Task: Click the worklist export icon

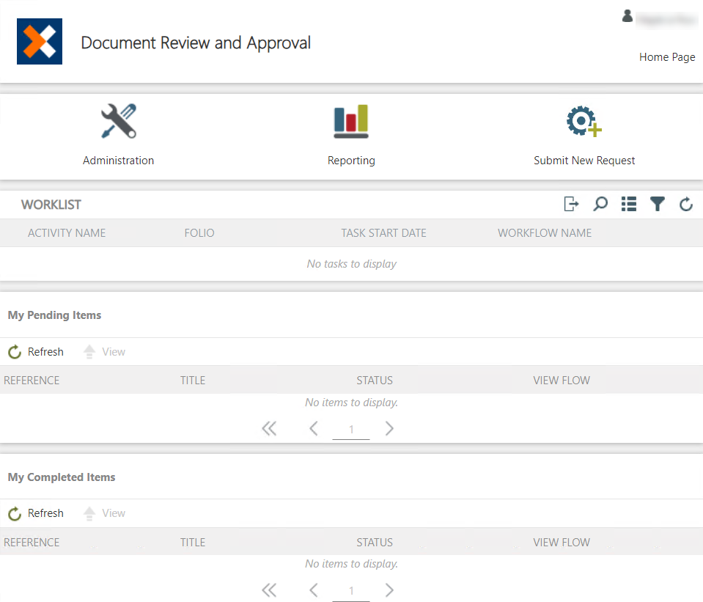Action: (571, 205)
